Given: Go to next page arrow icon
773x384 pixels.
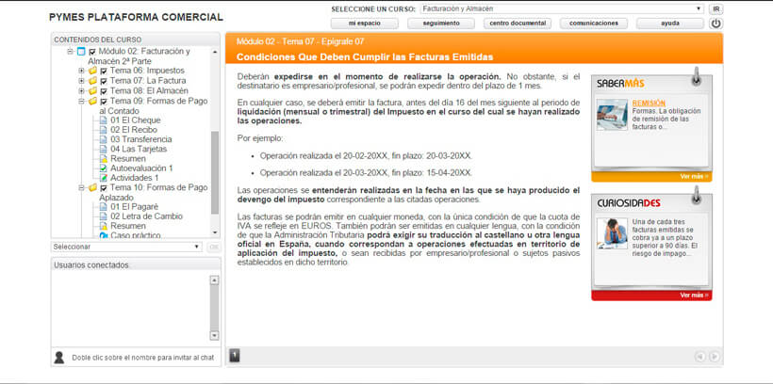Looking at the screenshot, I should click(x=714, y=357).
